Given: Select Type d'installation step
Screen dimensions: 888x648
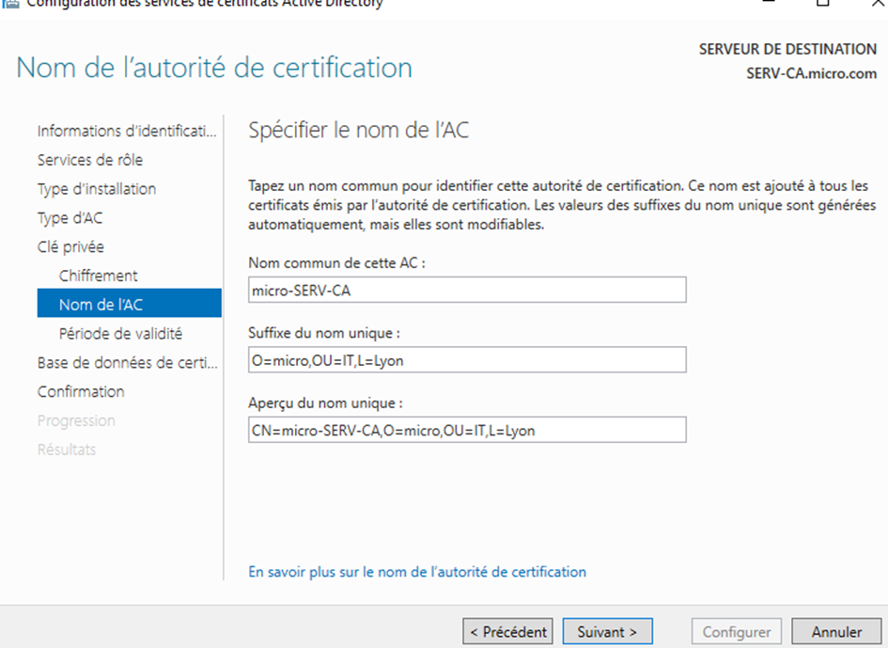Looking at the screenshot, I should click(x=97, y=189).
